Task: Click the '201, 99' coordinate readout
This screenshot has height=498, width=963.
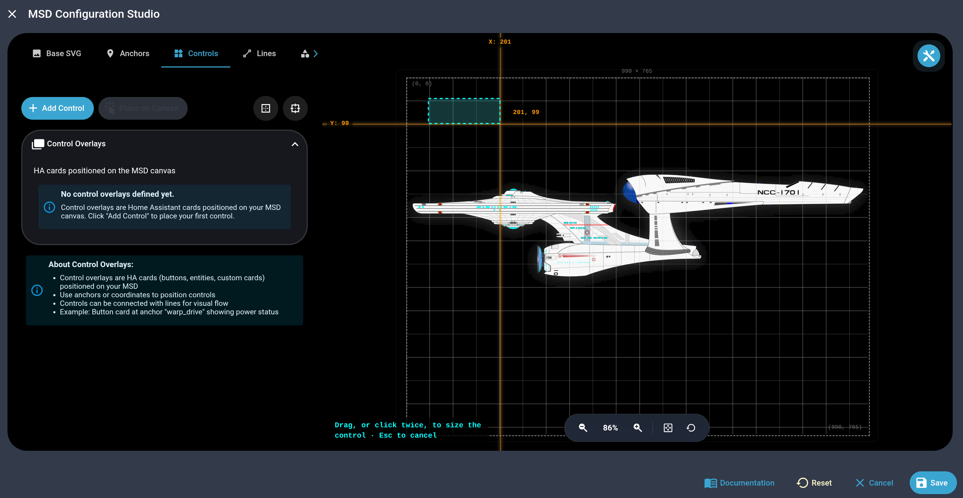Action: click(526, 112)
